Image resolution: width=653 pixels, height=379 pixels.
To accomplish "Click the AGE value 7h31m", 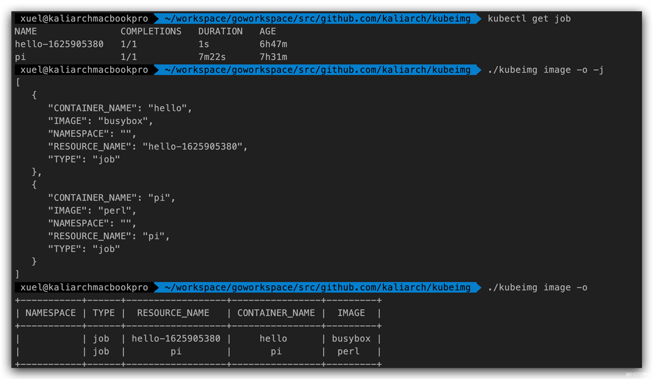I will click(x=273, y=57).
